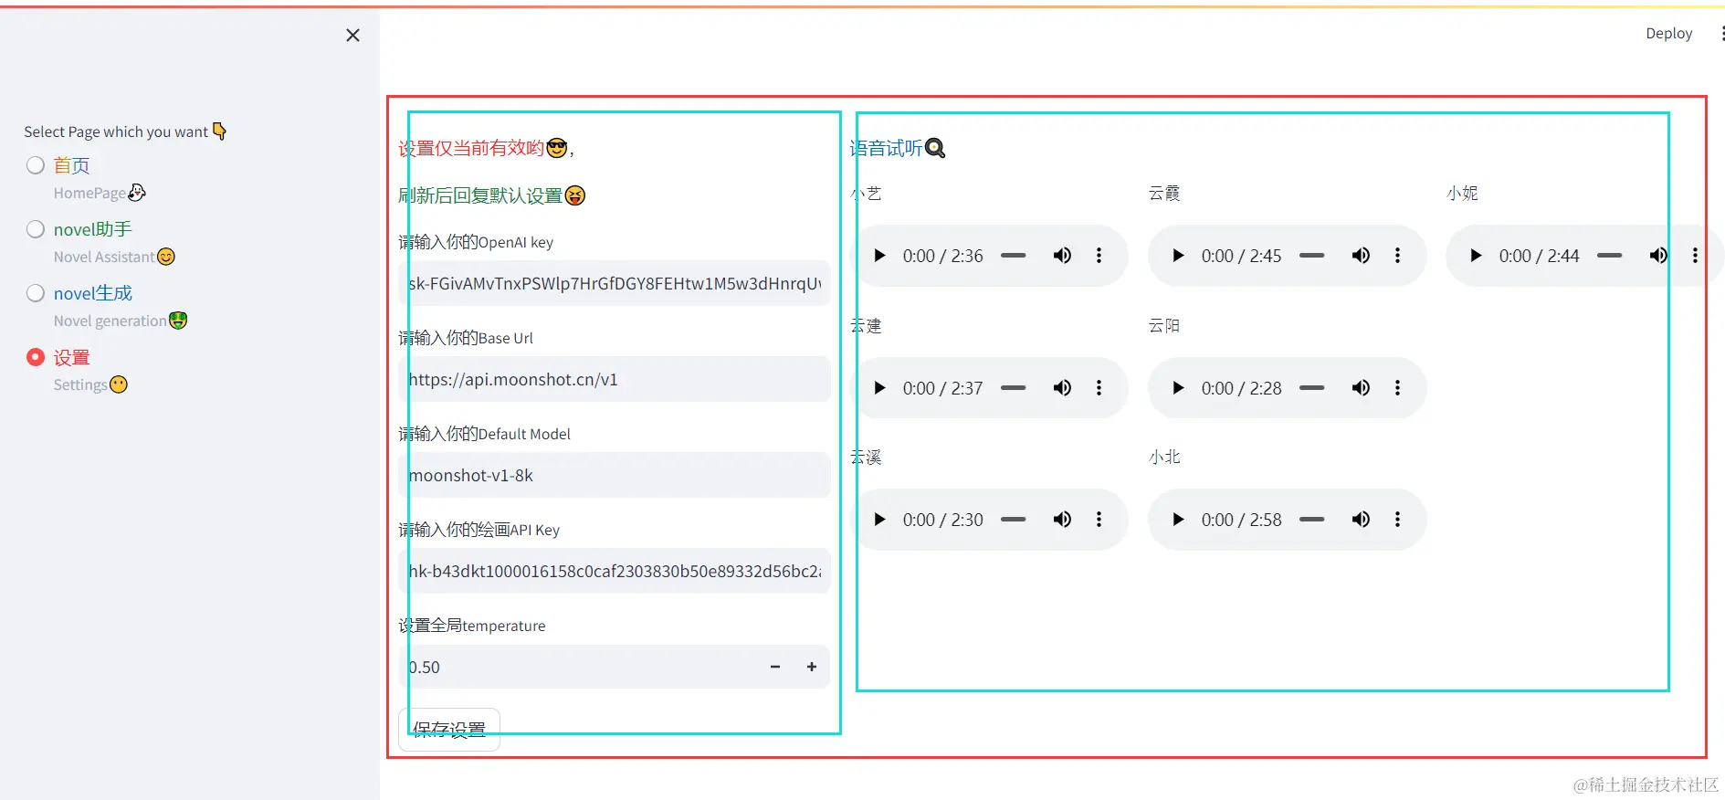Click the 语音试听 heading text
The height and width of the screenshot is (800, 1725).
[886, 148]
